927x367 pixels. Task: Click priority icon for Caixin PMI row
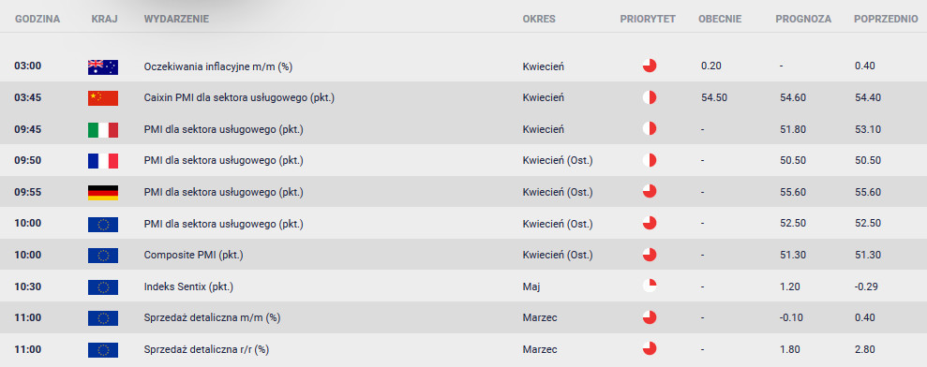click(650, 97)
